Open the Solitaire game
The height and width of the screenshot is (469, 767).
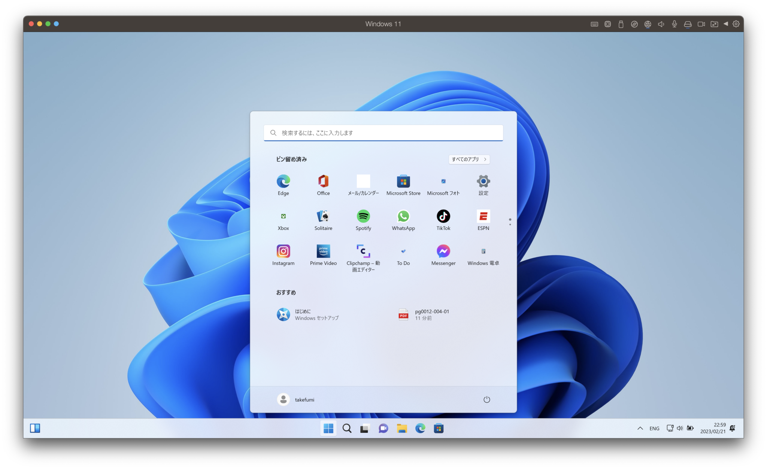323,220
